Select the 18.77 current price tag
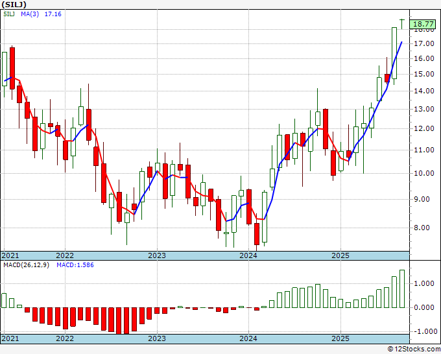 coord(424,24)
